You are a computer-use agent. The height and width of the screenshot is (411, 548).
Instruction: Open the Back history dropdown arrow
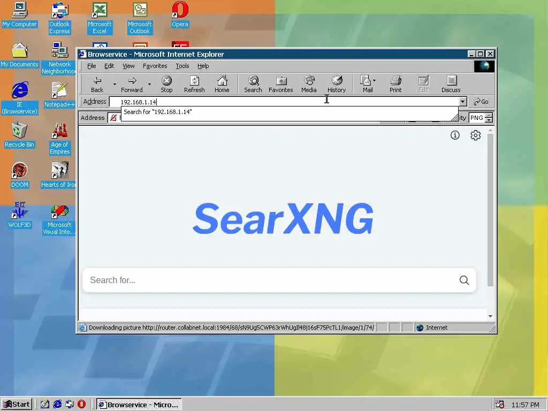pyautogui.click(x=115, y=84)
